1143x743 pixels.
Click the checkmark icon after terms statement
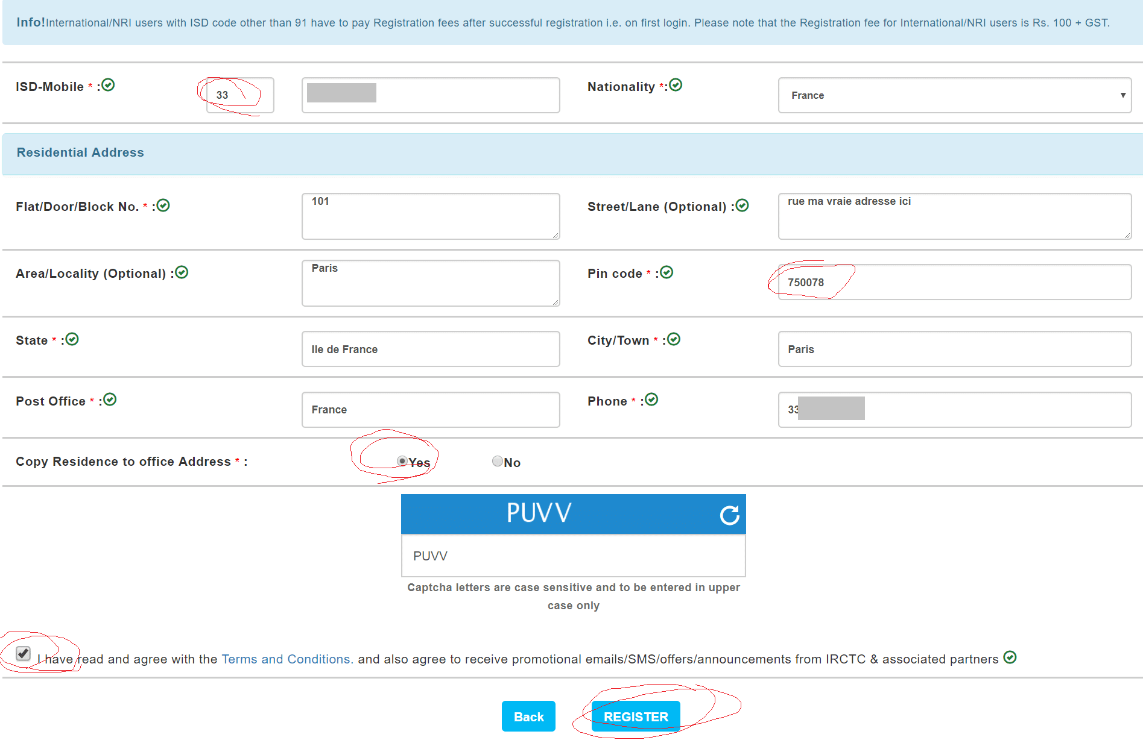coord(1010,657)
